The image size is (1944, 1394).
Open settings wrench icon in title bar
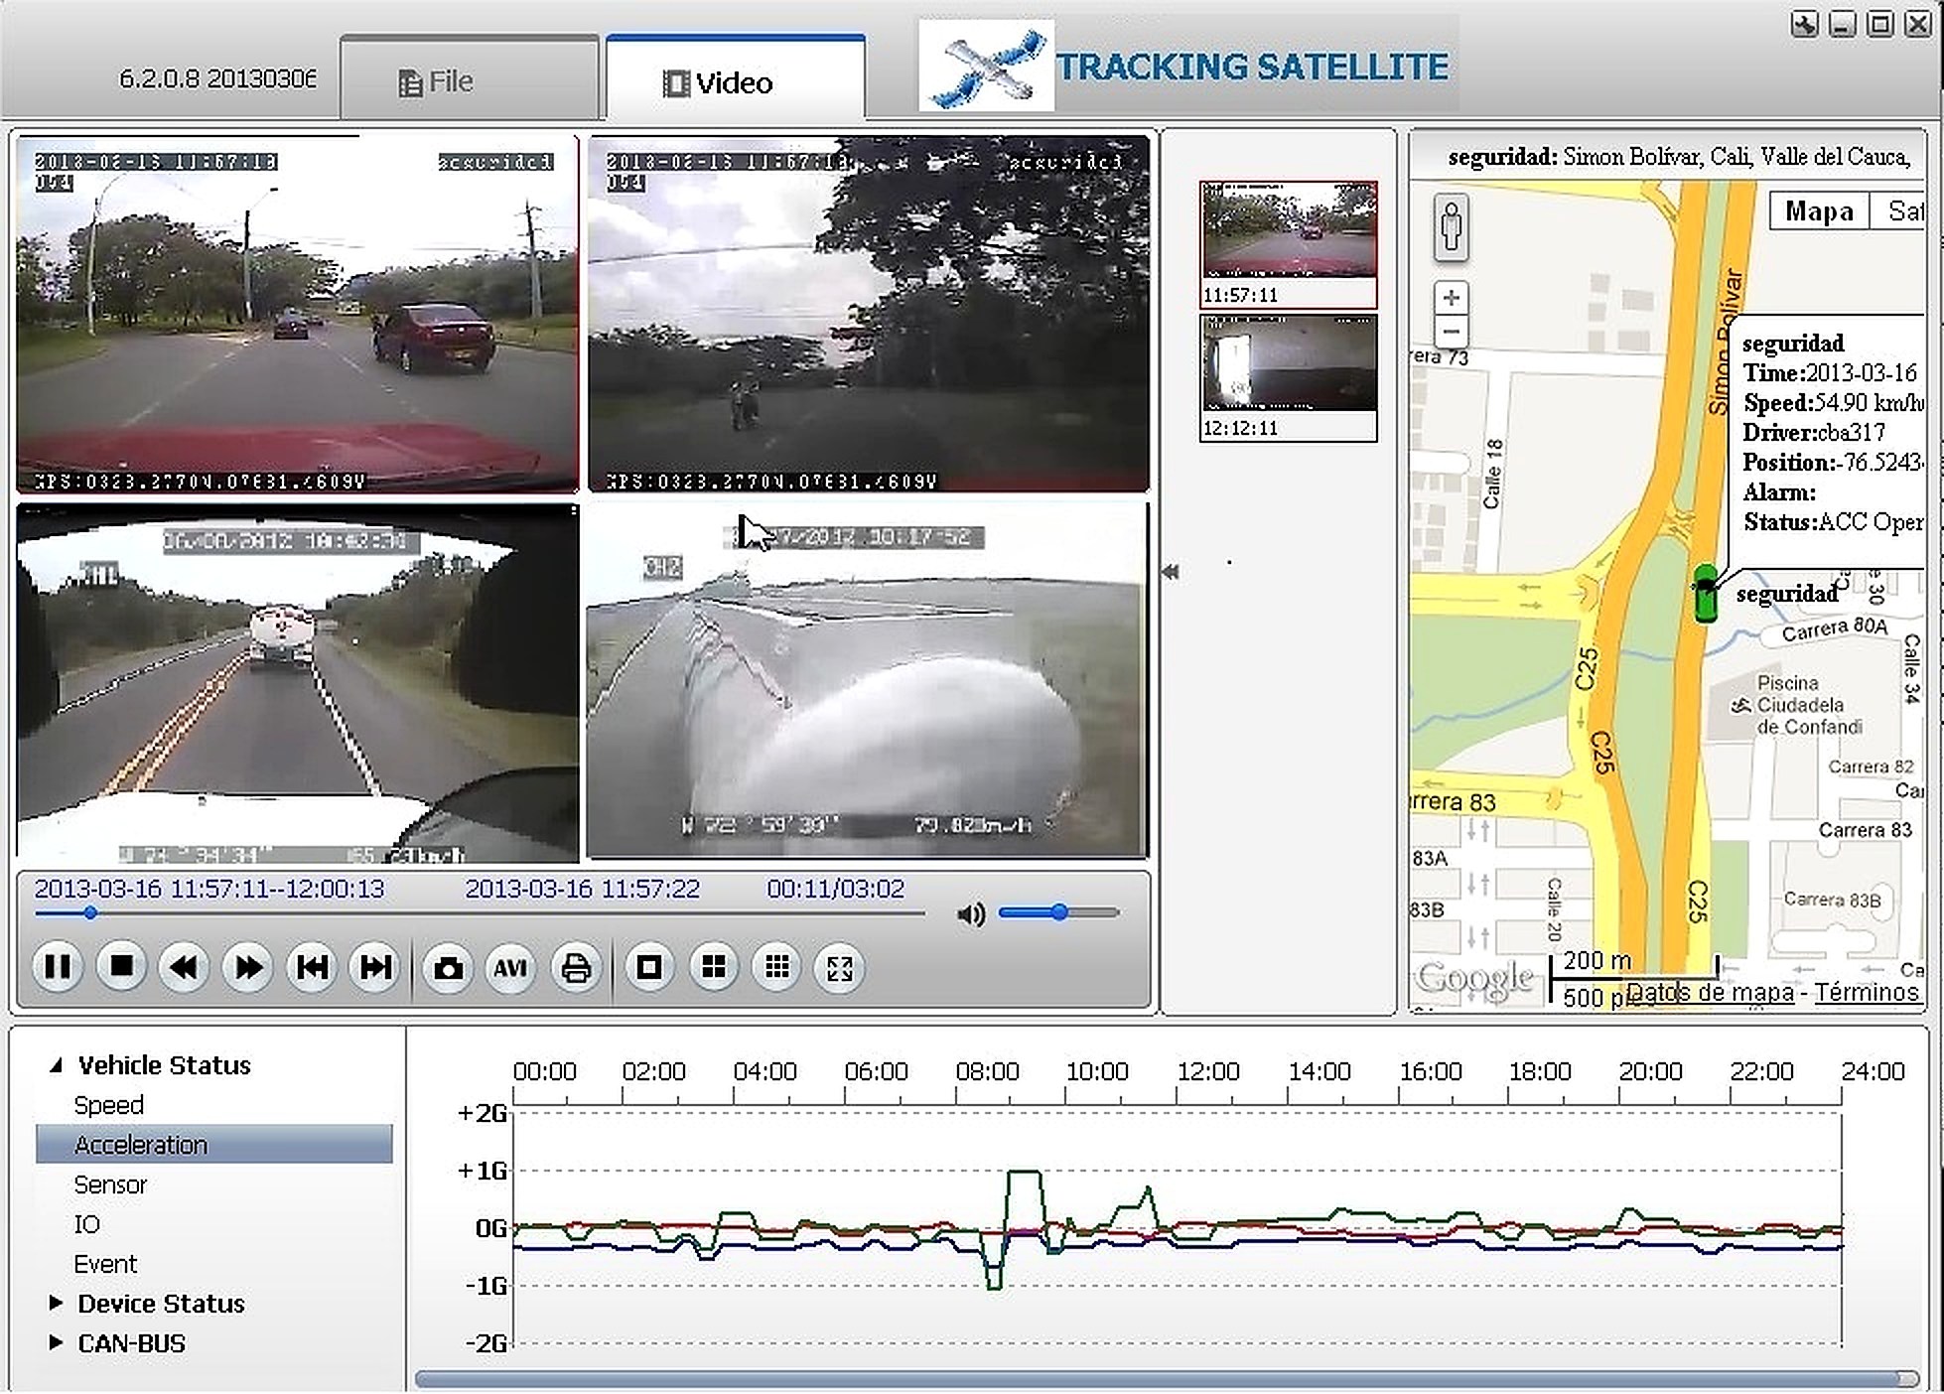tap(1804, 24)
